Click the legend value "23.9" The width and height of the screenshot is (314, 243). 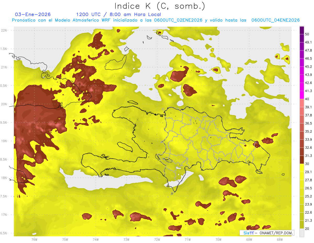[309, 204]
